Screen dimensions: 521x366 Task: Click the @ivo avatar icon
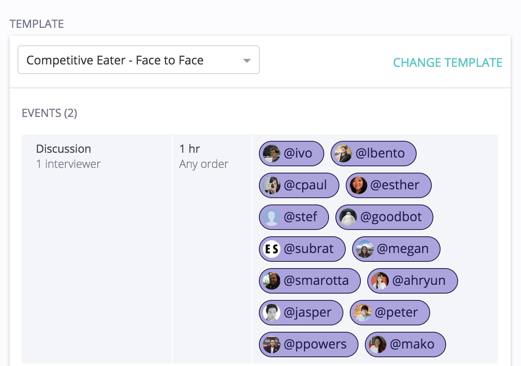coord(272,154)
